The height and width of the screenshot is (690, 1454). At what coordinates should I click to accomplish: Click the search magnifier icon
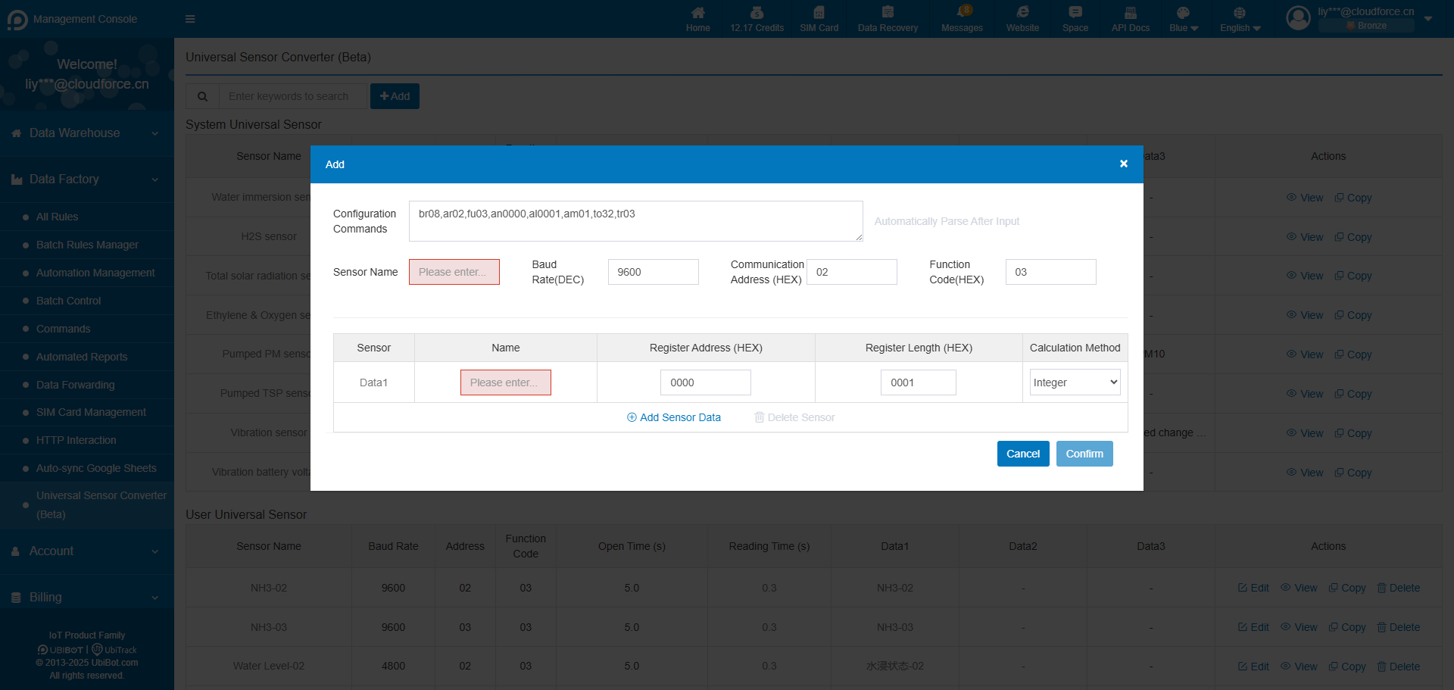[x=202, y=96]
